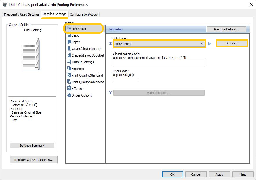This screenshot has width=256, height=180.
Task: Click the info icon beside Job Type
Action: [x=111, y=43]
